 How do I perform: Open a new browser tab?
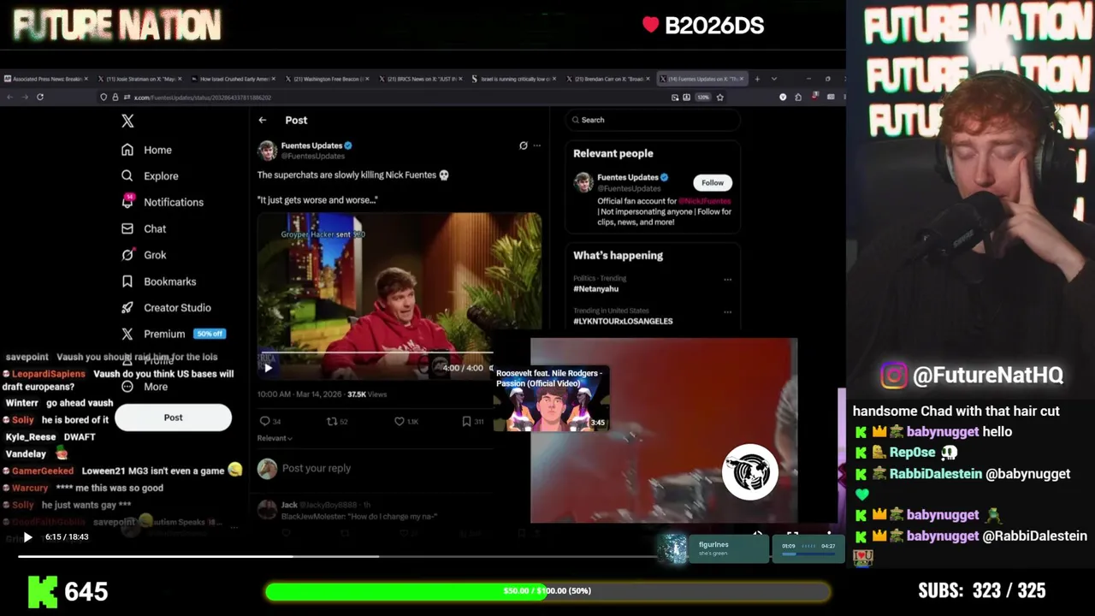point(757,79)
